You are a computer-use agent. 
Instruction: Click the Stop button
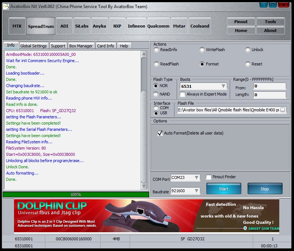pyautogui.click(x=265, y=189)
